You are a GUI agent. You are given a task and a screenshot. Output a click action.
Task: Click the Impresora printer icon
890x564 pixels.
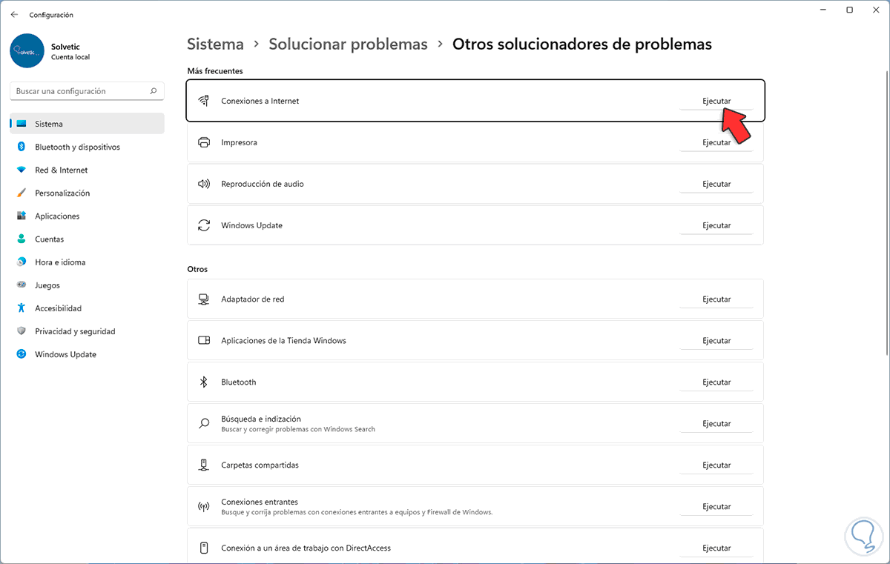click(204, 142)
